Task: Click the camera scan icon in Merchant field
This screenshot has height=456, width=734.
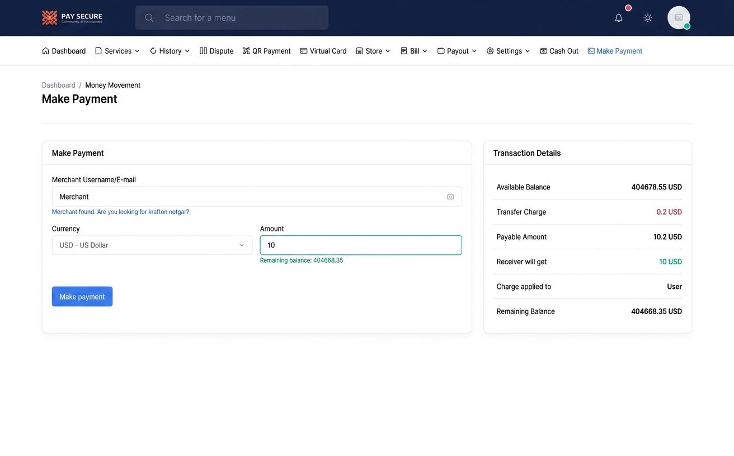Action: pos(450,197)
